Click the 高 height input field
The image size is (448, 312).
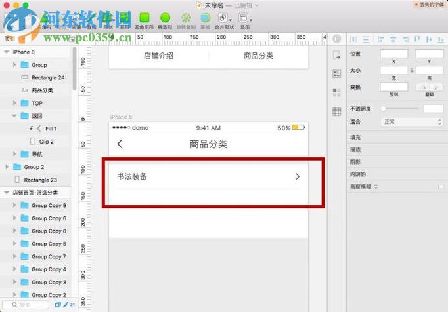click(x=430, y=70)
